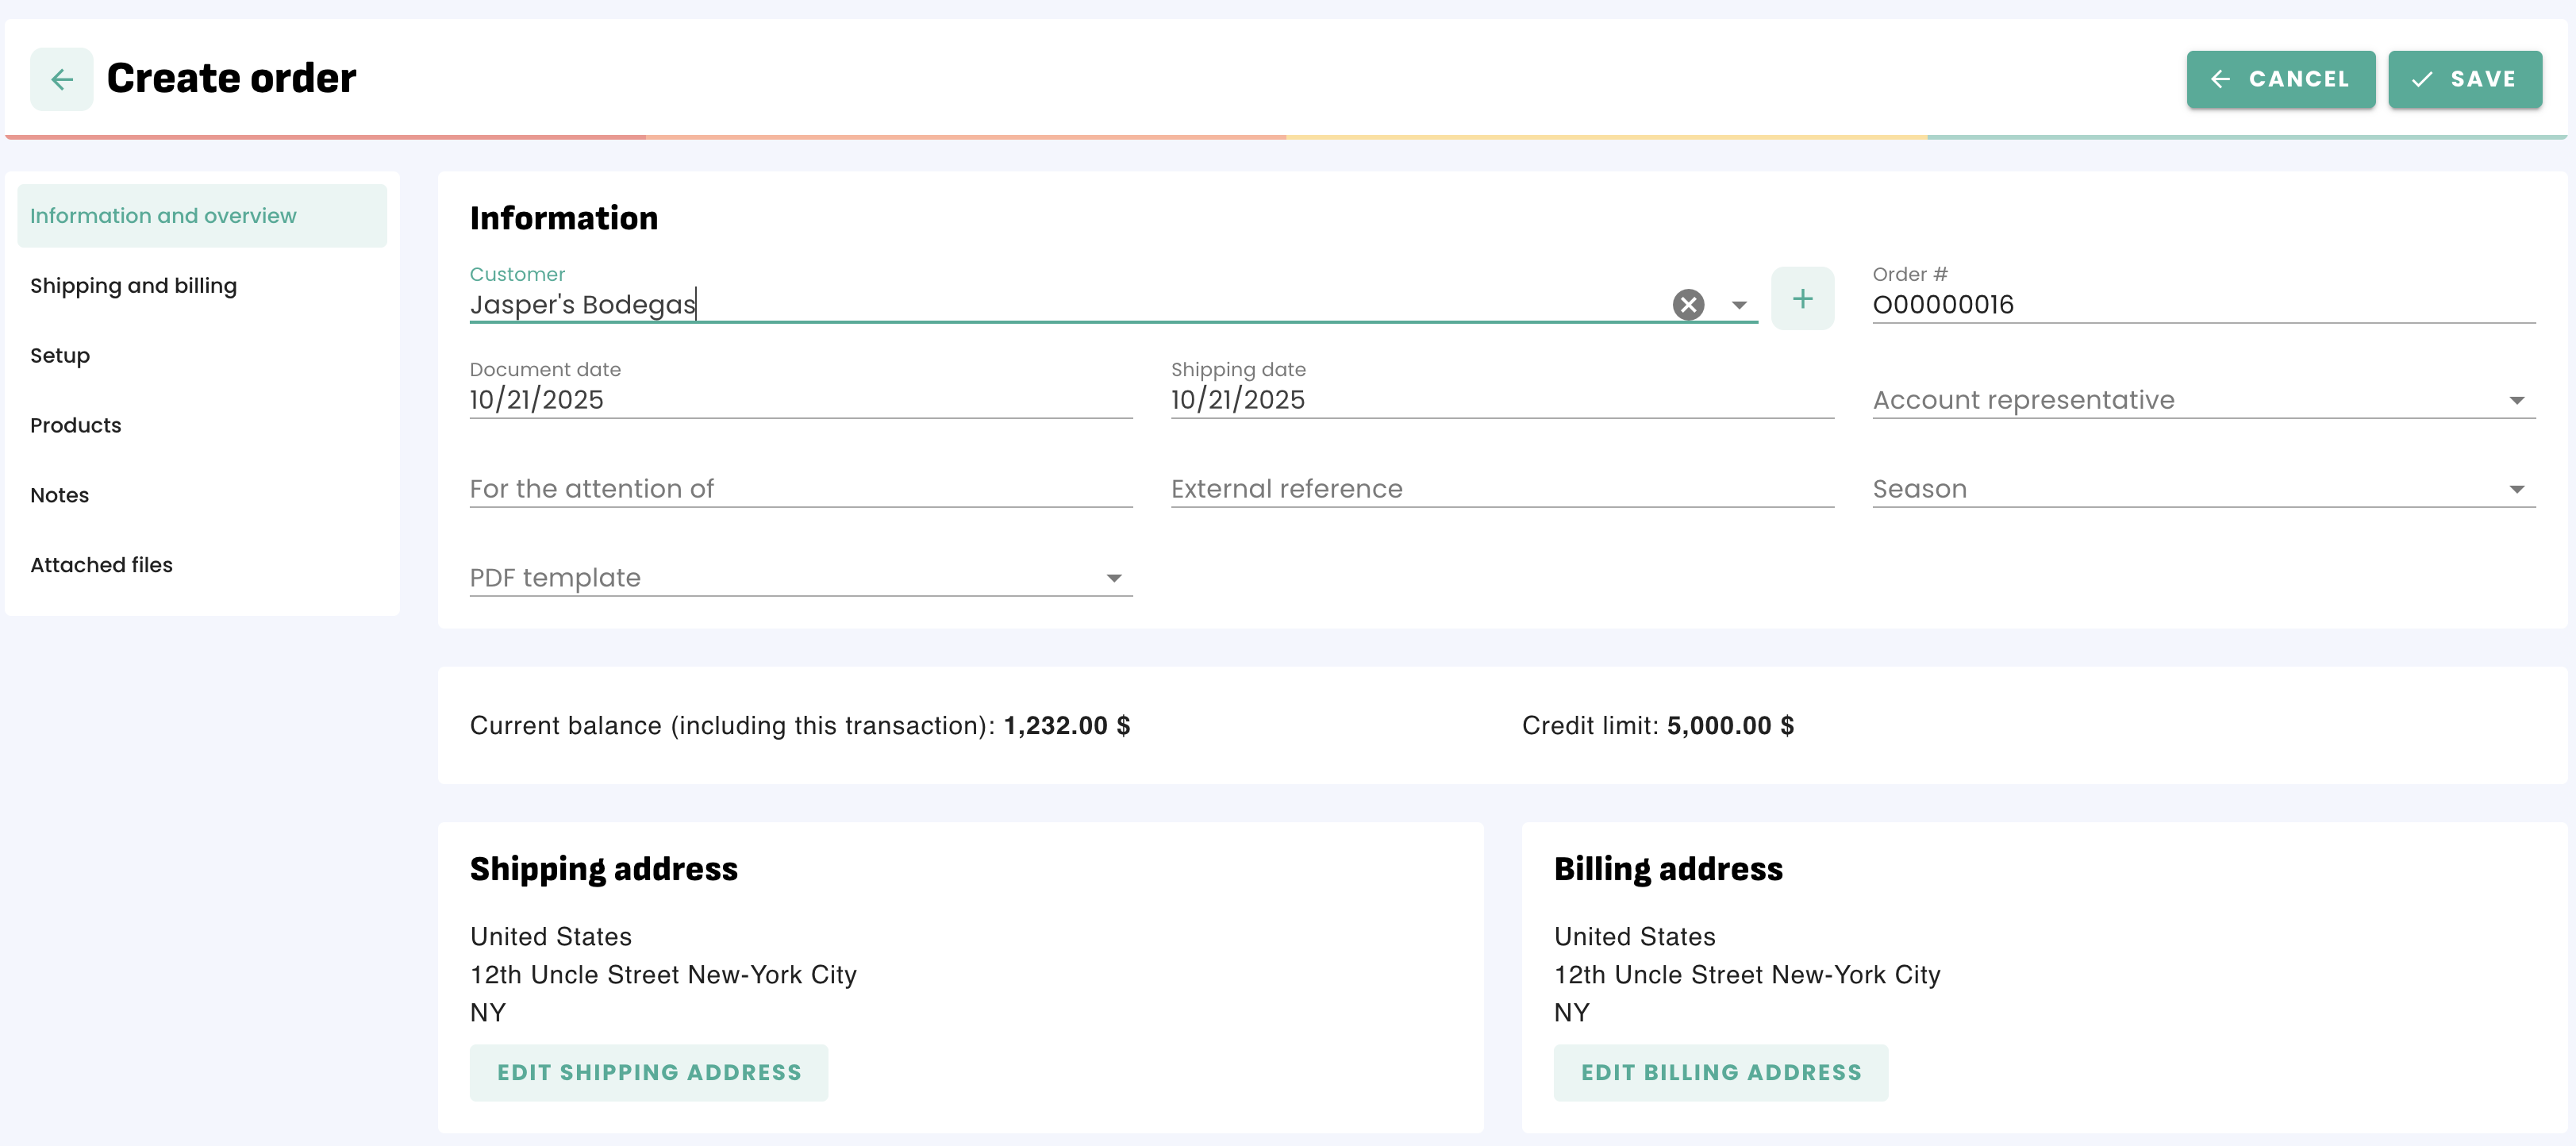Click the plus icon to add customer

pos(1802,299)
